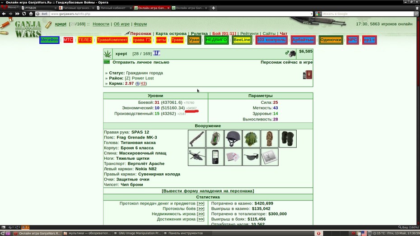Click the camouflage cloak icon
This screenshot has width=420, height=236.
[270, 139]
